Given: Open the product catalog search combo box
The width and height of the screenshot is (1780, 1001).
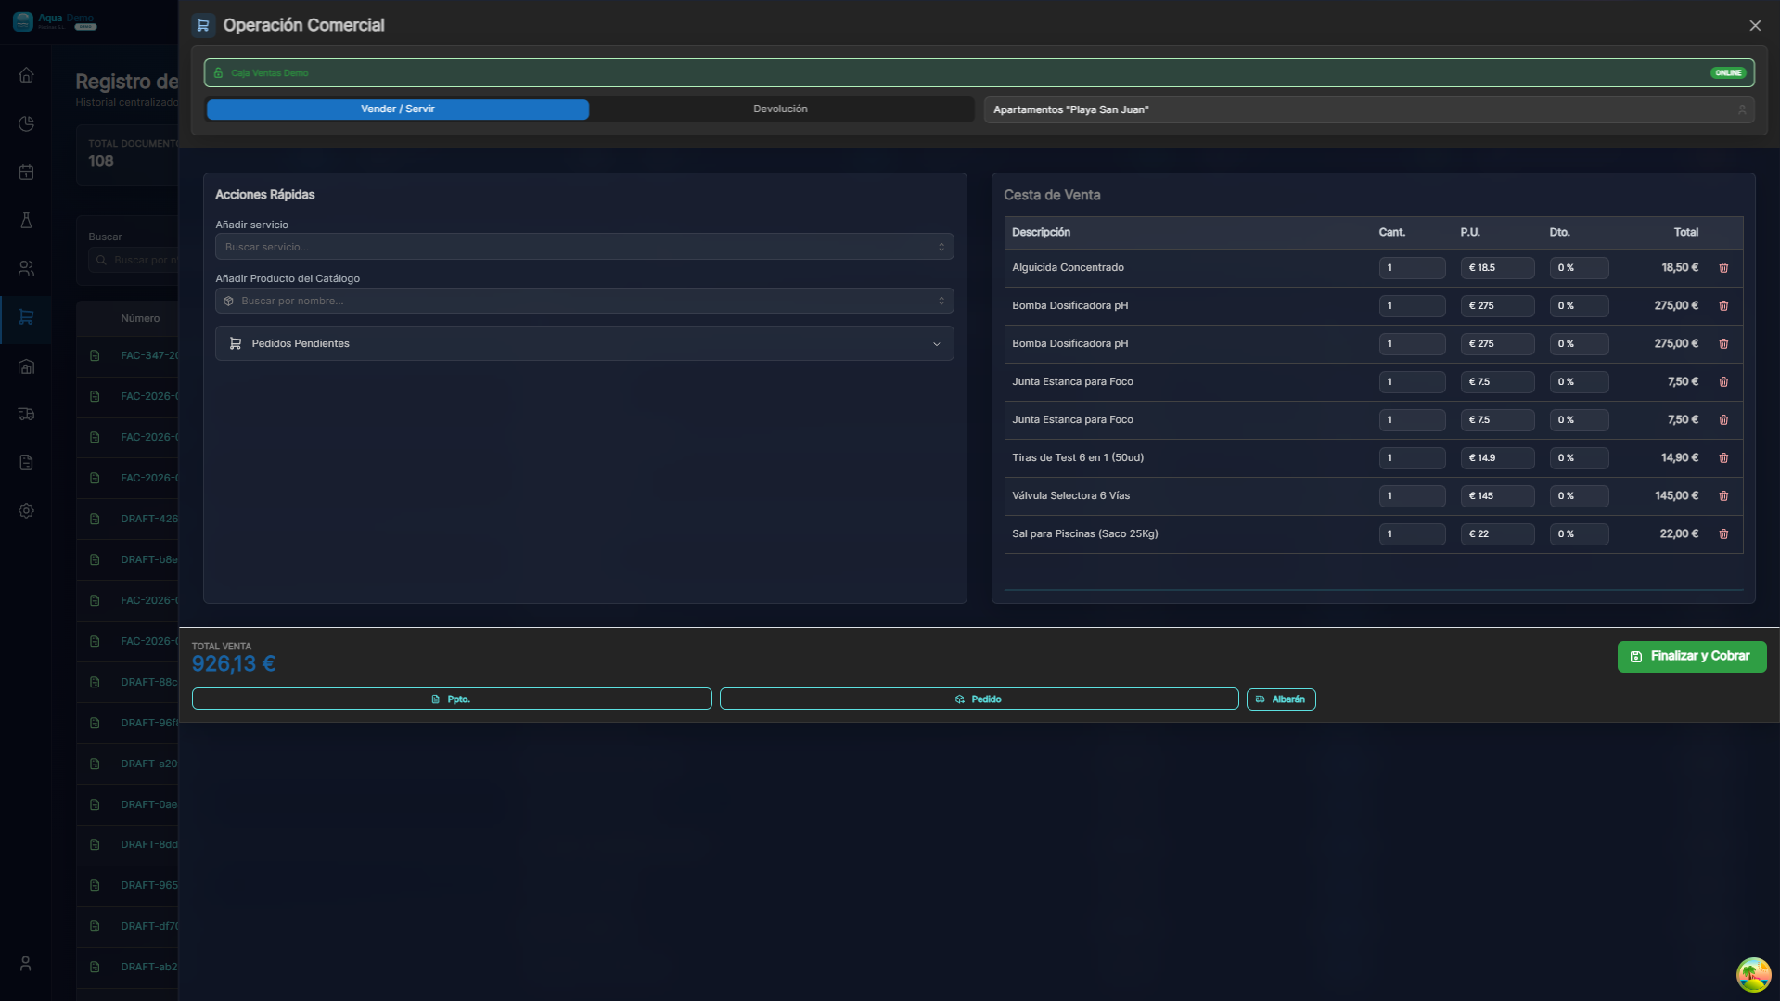Looking at the screenshot, I should click(x=584, y=301).
